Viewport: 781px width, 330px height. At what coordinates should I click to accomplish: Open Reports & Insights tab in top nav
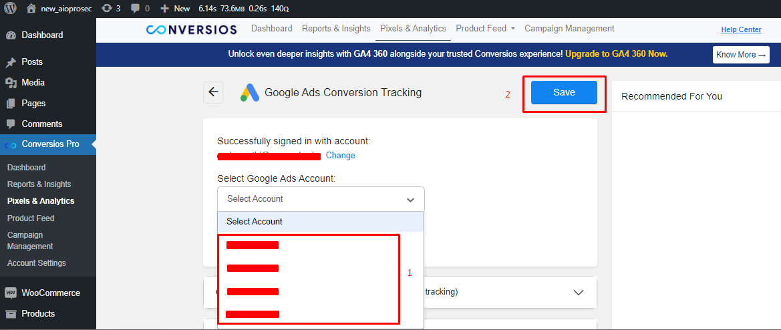coord(336,28)
